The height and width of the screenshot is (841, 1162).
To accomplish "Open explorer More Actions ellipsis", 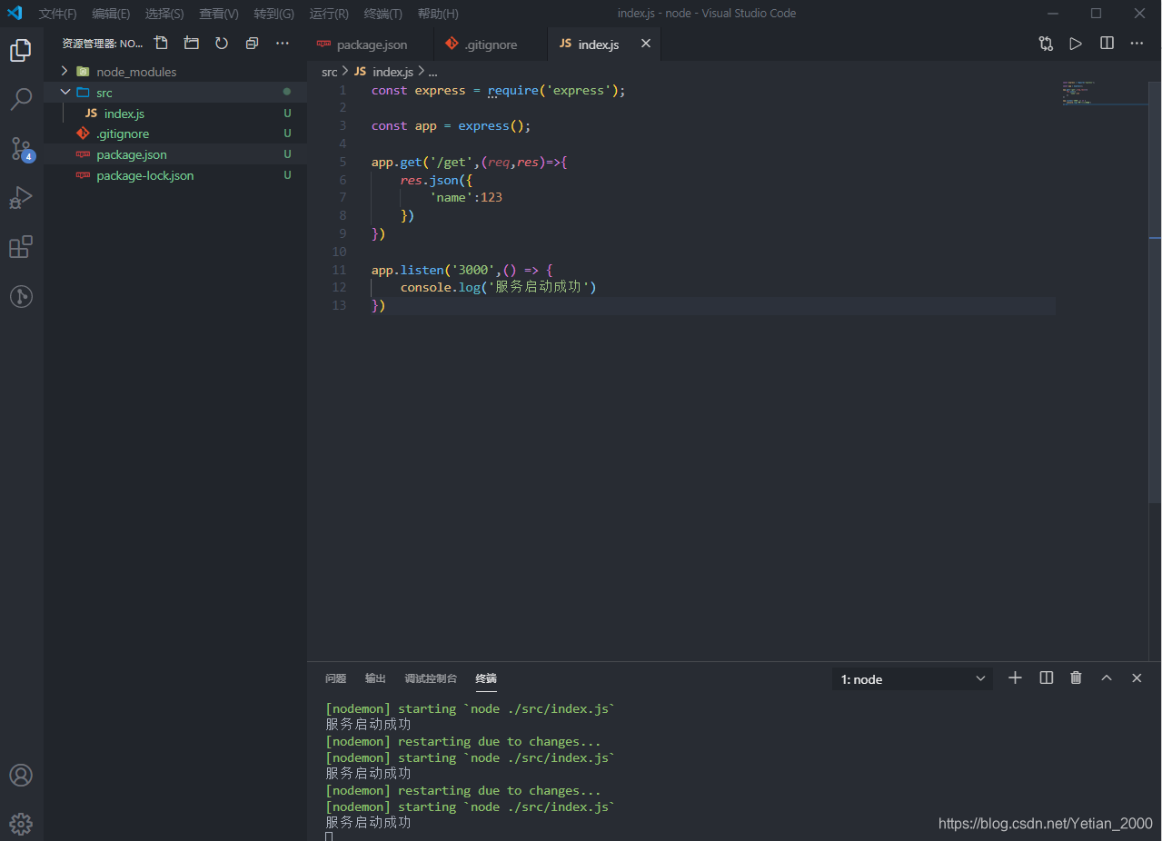I will click(x=283, y=43).
